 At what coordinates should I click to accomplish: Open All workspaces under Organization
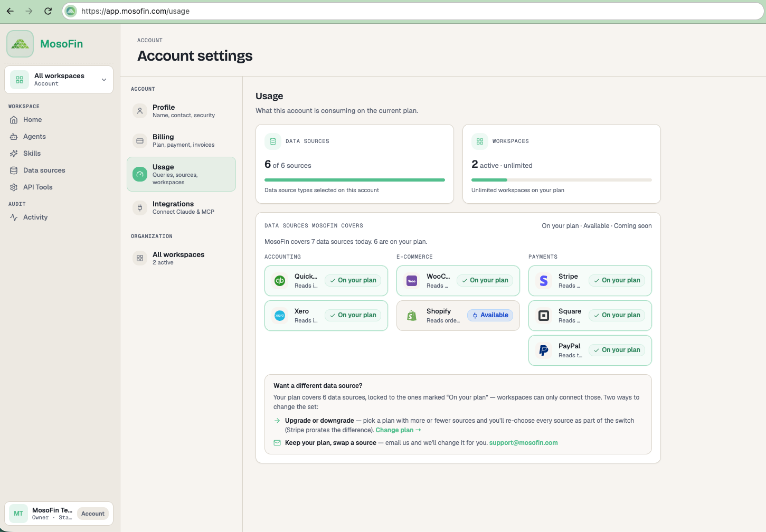[181, 258]
